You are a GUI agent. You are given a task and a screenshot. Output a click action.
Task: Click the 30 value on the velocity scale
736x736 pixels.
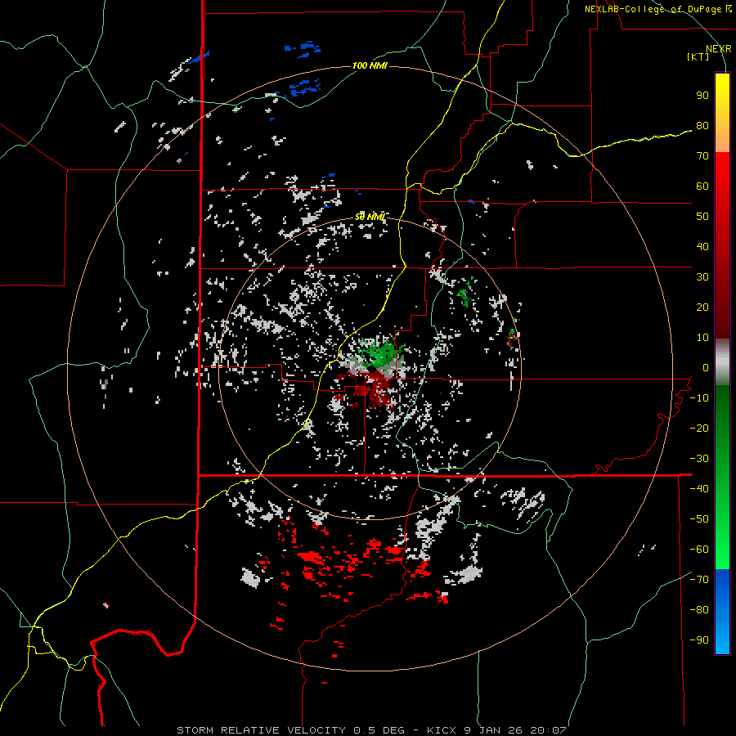[702, 277]
